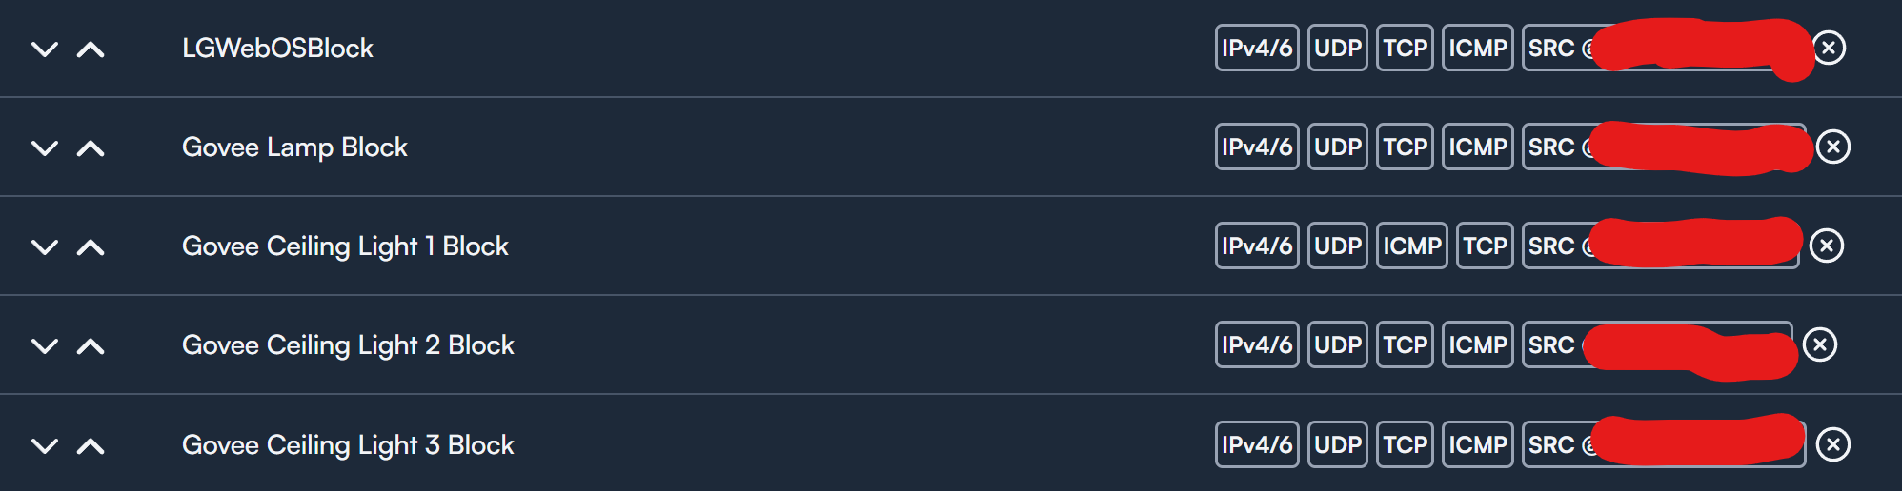
Task: Click UDP tag on Govee Lamp Block
Action: 1338,147
